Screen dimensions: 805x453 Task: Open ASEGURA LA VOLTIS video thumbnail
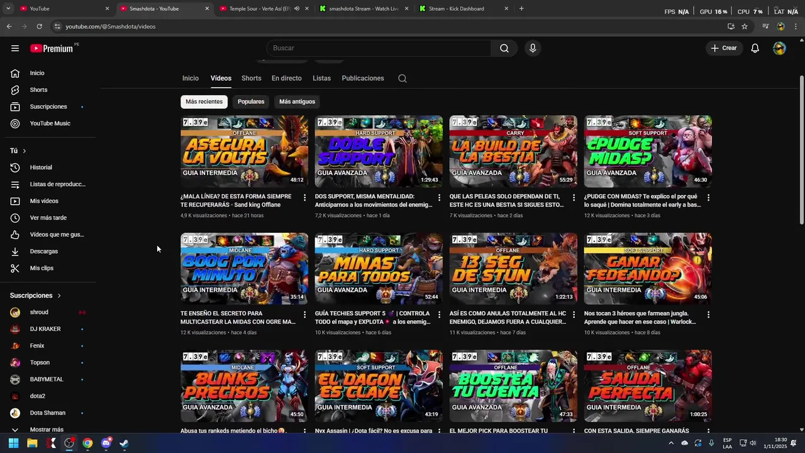coord(244,152)
